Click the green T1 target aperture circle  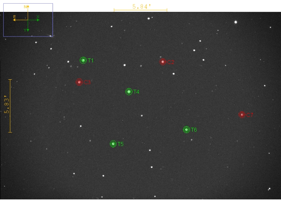point(83,60)
